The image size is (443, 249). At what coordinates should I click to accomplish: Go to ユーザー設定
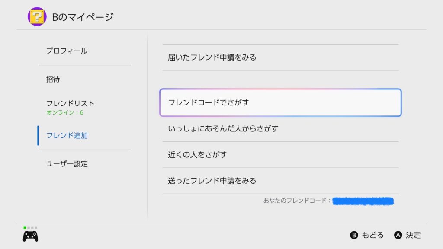pos(67,164)
